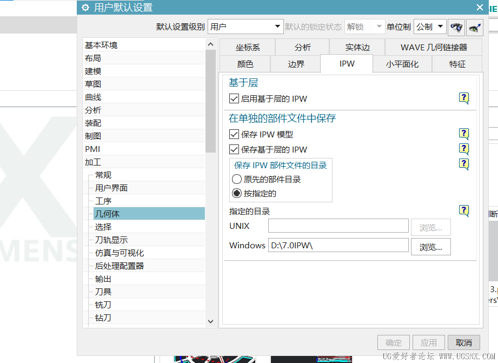Click the Windows directory field D:\7.0IPW\
Image resolution: width=498 pixels, height=363 pixels.
(x=338, y=246)
